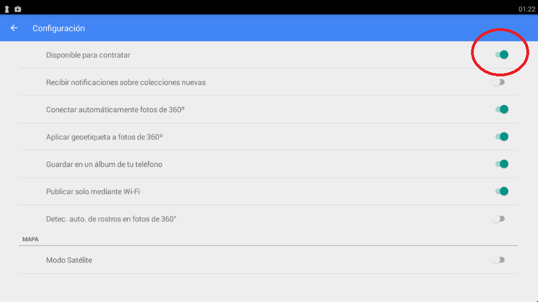Enable Detec. auto. de rostros switch
This screenshot has height=302, width=538.
[x=498, y=218]
